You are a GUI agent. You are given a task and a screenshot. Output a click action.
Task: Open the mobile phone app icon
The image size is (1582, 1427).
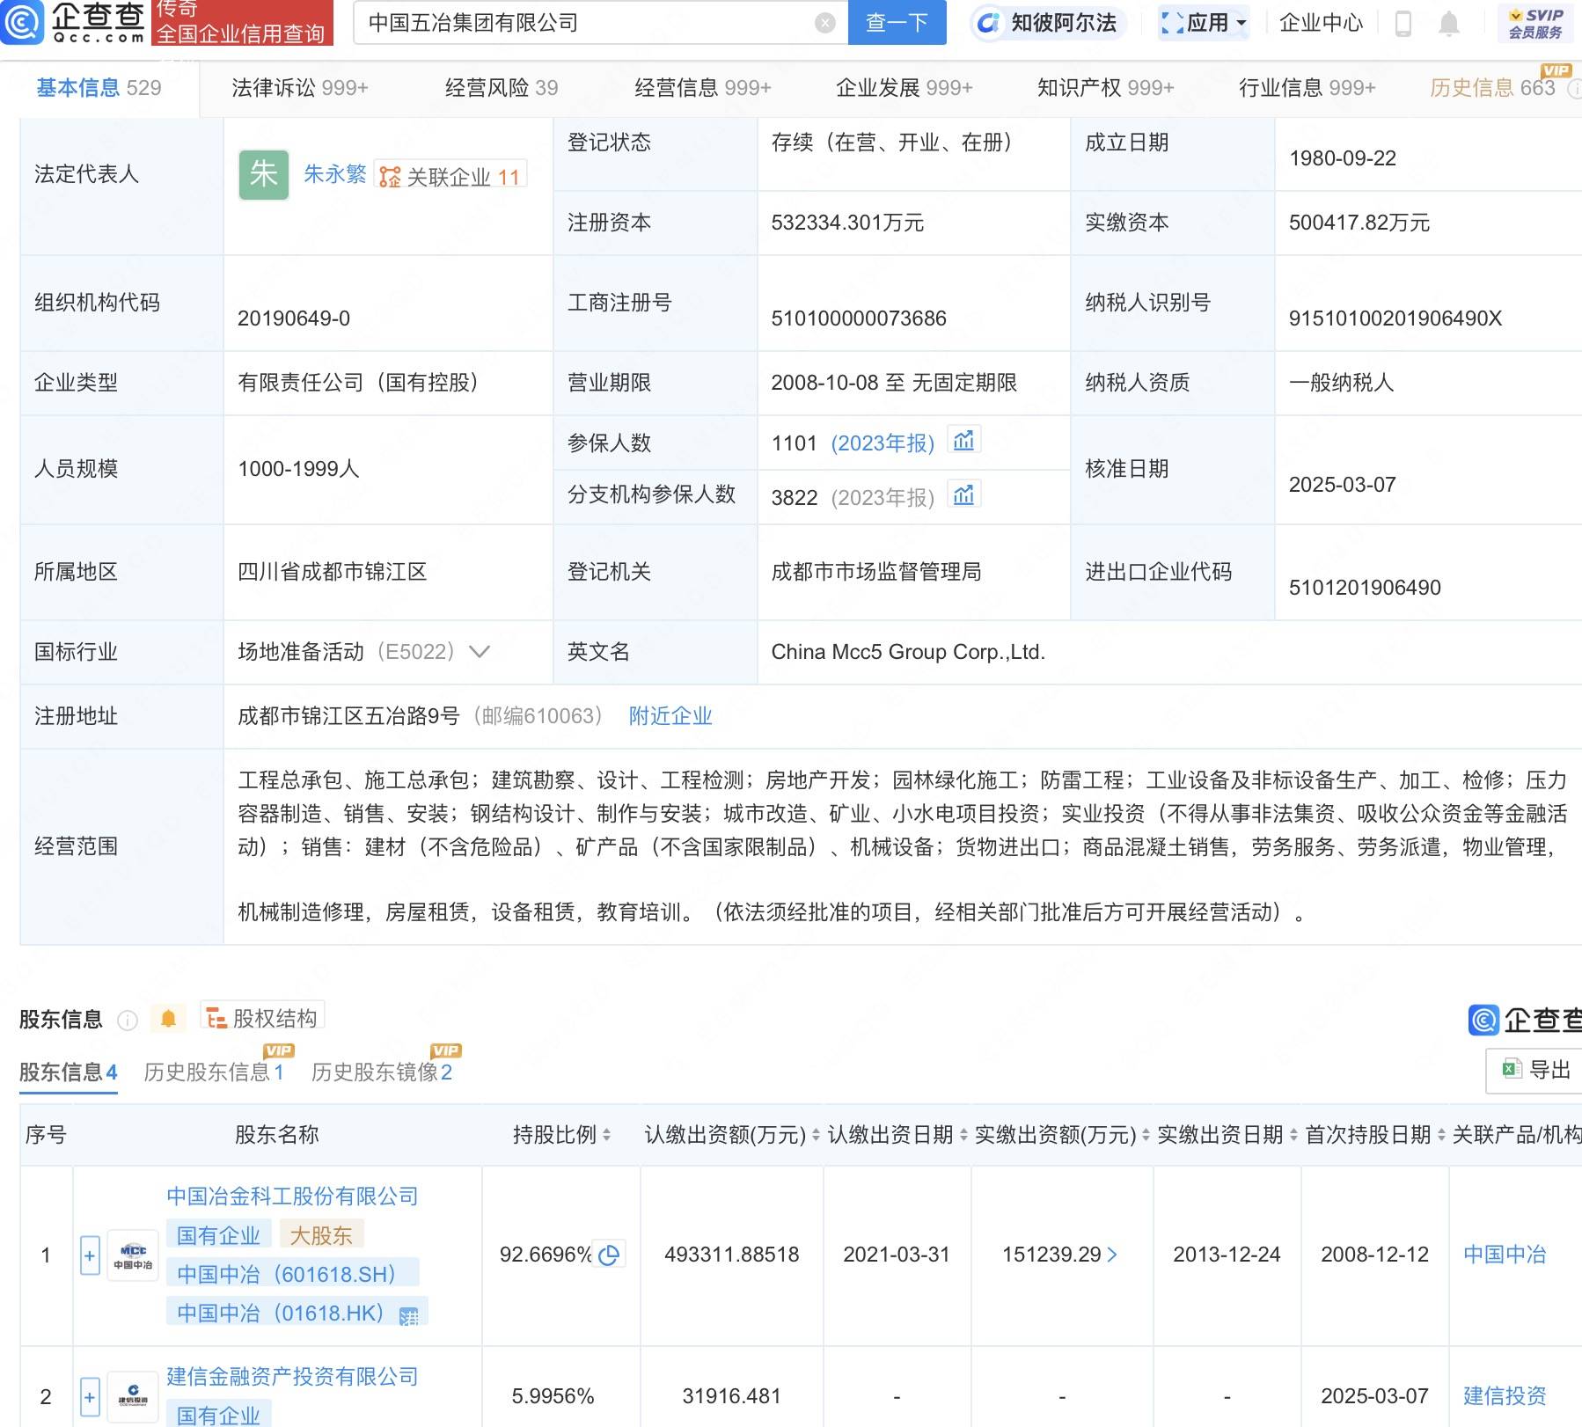(x=1403, y=23)
